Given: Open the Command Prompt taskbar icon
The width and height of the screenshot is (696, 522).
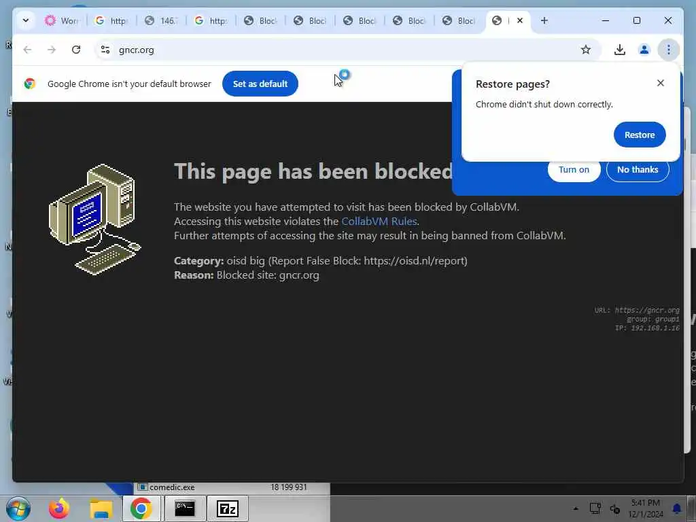Looking at the screenshot, I should tap(185, 508).
